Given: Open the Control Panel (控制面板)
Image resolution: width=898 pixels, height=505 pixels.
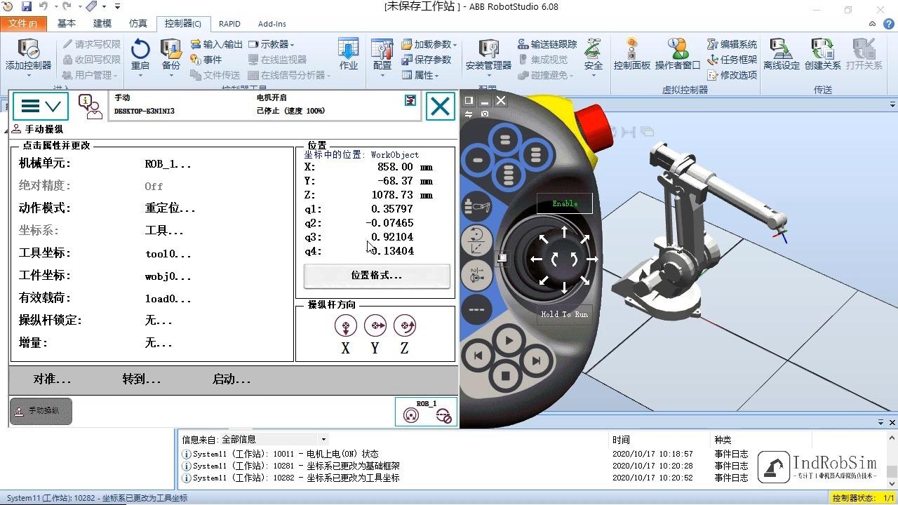Looking at the screenshot, I should (632, 55).
